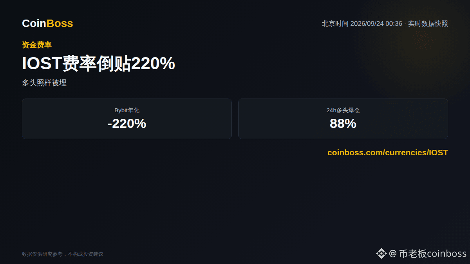470x264 pixels.
Task: Click the IOST费率倒贴220% headline
Action: coord(98,63)
